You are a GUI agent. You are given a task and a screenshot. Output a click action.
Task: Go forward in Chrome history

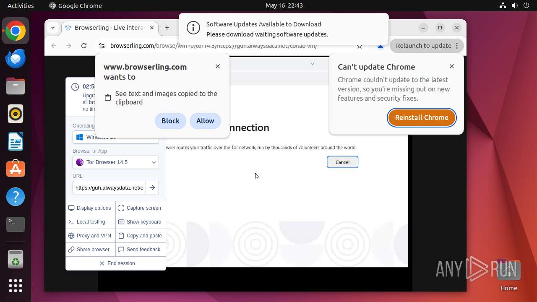click(69, 46)
